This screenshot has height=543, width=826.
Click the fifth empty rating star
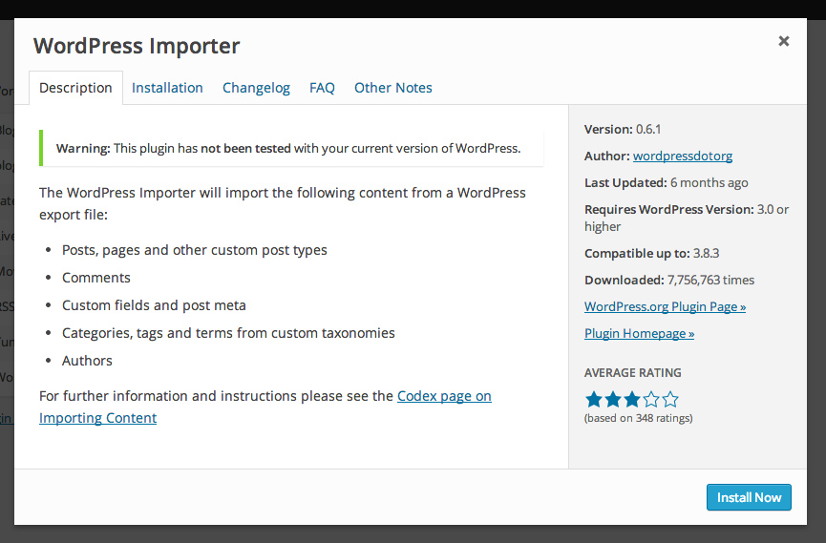tap(670, 399)
